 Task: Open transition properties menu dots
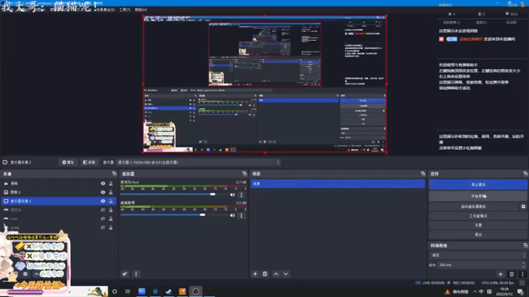point(522,274)
